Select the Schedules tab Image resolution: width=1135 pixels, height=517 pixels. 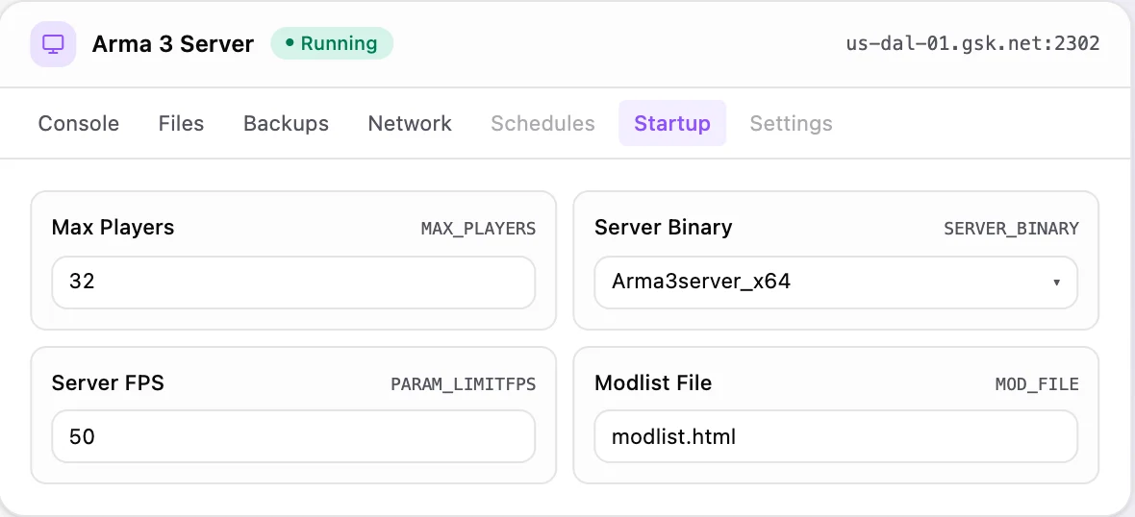pos(542,124)
